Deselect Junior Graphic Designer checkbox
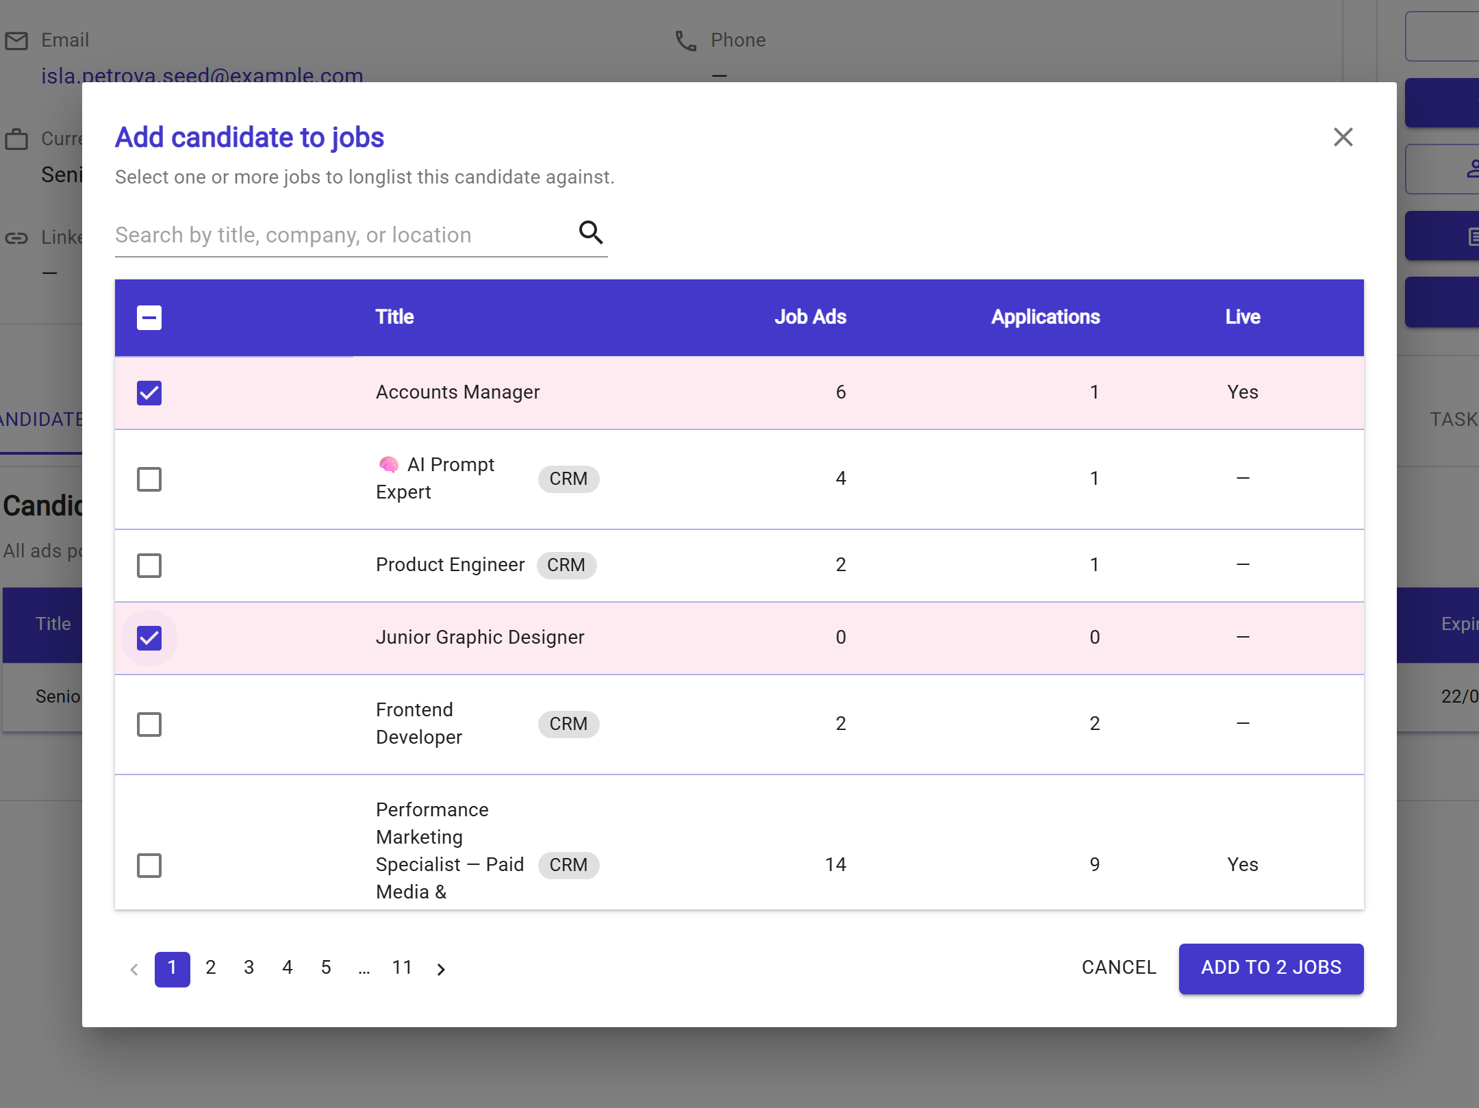The image size is (1479, 1108). (x=149, y=638)
